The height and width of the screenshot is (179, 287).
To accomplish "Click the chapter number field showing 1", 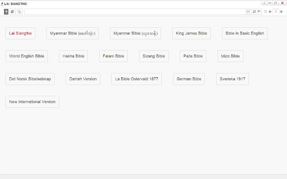I will click(276, 12).
